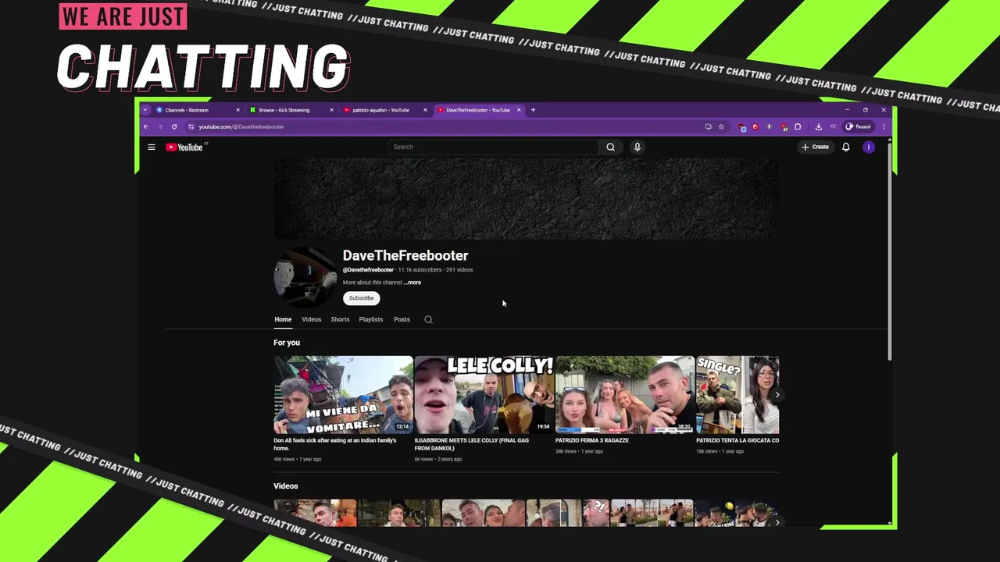
Task: Search with voice microphone icon
Action: coord(637,147)
